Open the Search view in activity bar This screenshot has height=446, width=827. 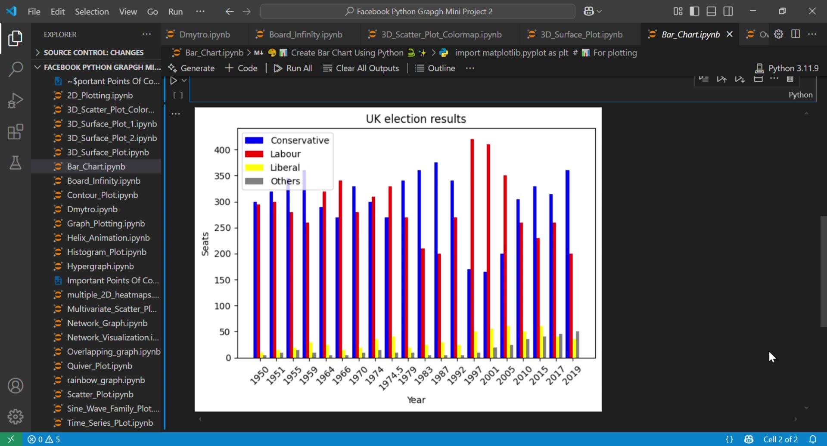tap(16, 69)
